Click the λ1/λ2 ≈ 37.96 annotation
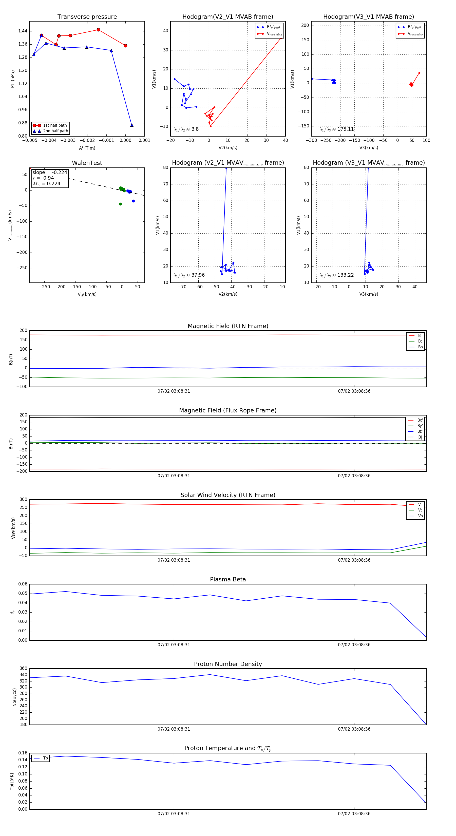This screenshot has width=456, height=836. tap(189, 275)
